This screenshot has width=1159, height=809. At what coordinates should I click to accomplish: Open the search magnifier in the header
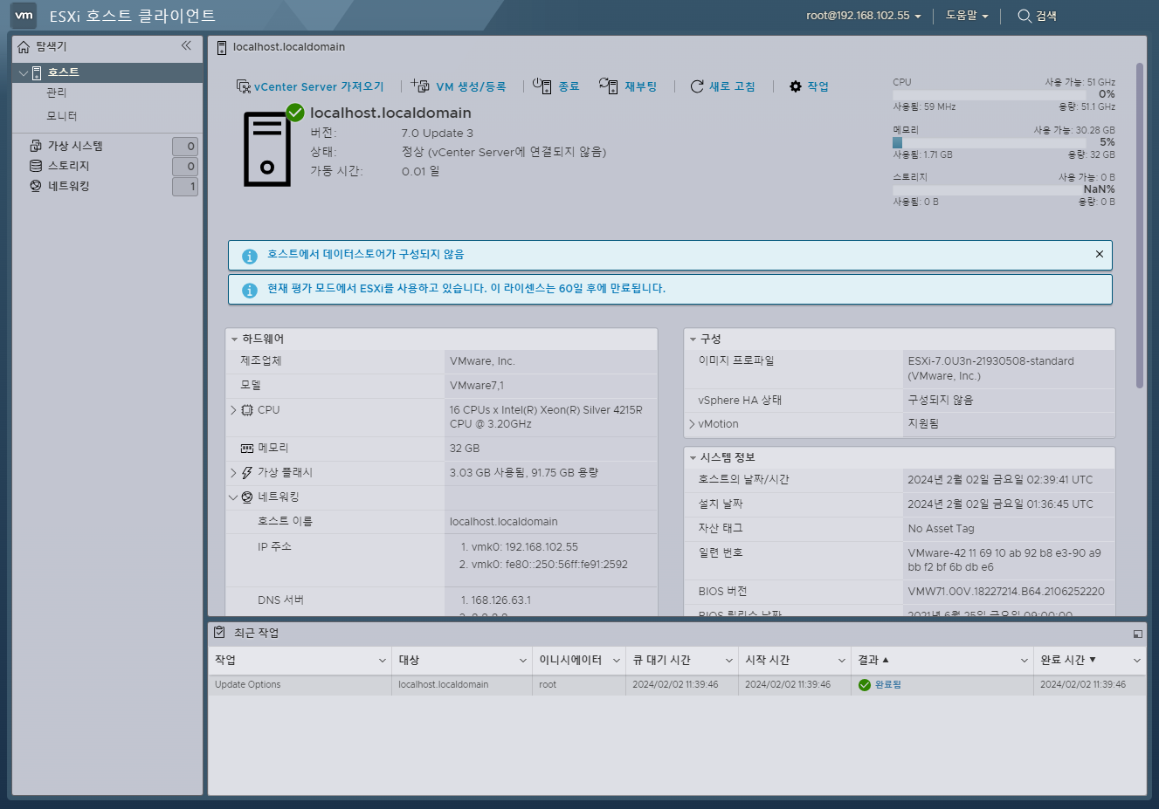coord(1024,16)
